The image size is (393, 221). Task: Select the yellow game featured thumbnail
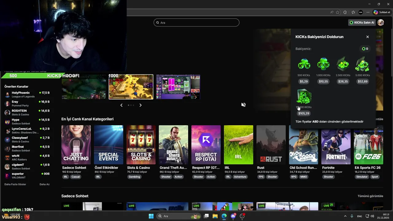pyautogui.click(x=131, y=87)
